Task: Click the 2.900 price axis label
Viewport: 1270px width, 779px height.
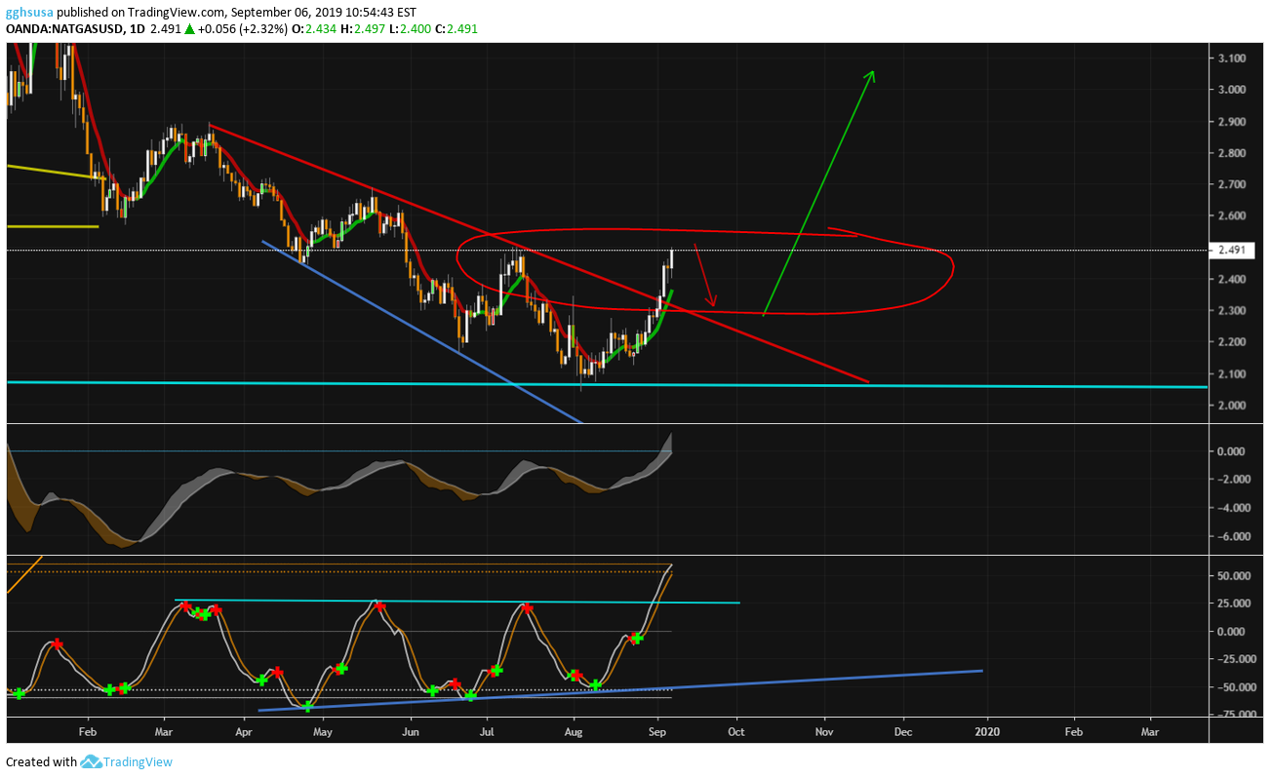Action: pyautogui.click(x=1232, y=122)
